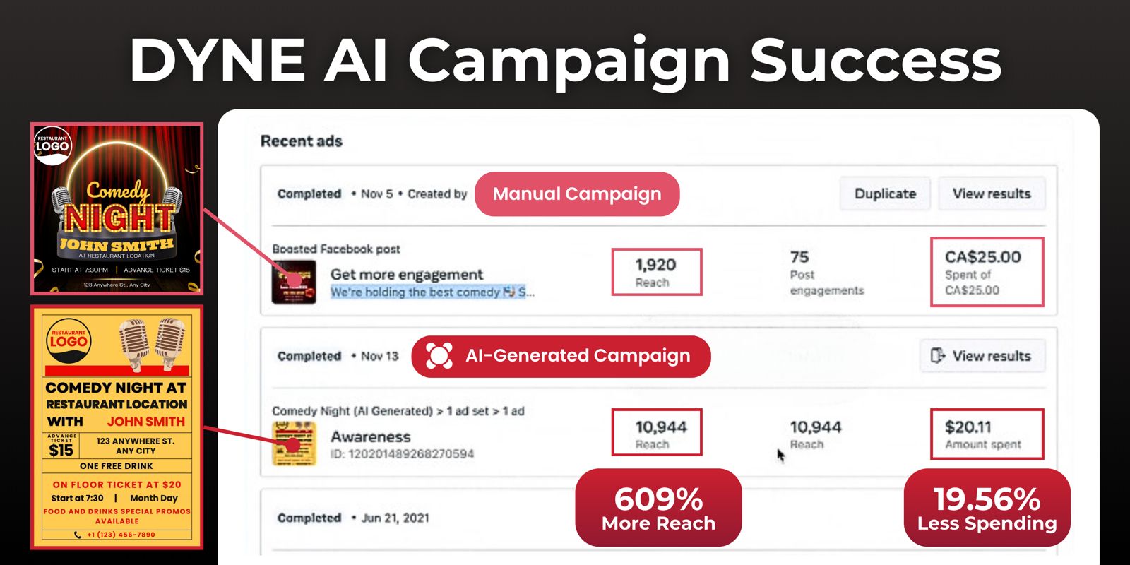Click the Restaurant Logo on the red Comedy Night poster
The image size is (1130, 565).
[x=52, y=146]
